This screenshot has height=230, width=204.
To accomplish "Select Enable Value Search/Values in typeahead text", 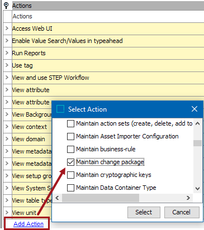I will pos(67,41).
